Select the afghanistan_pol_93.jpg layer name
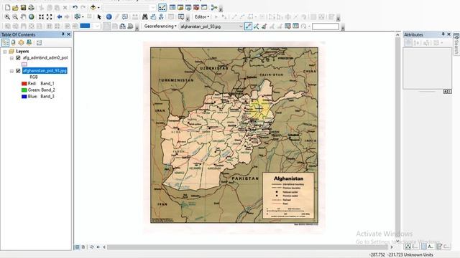Image resolution: width=460 pixels, height=258 pixels. click(45, 71)
